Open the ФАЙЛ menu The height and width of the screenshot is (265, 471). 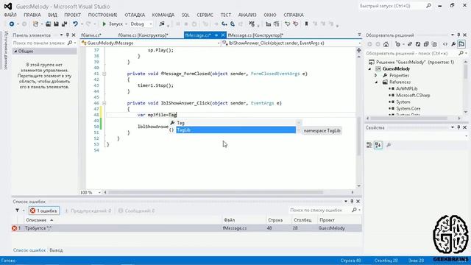coord(10,15)
